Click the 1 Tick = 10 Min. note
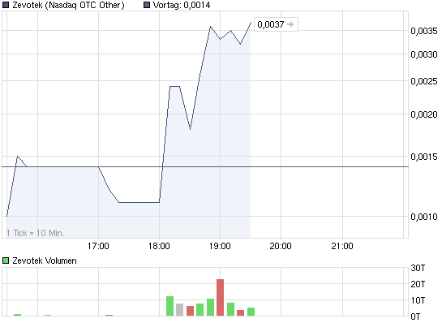This screenshot has height=323, width=442. point(36,233)
